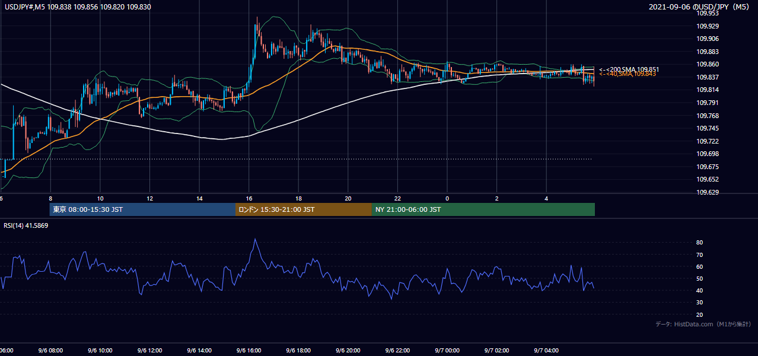Image resolution: width=758 pixels, height=356 pixels.
Task: Click price axis value 109.929
Action: [x=708, y=26]
